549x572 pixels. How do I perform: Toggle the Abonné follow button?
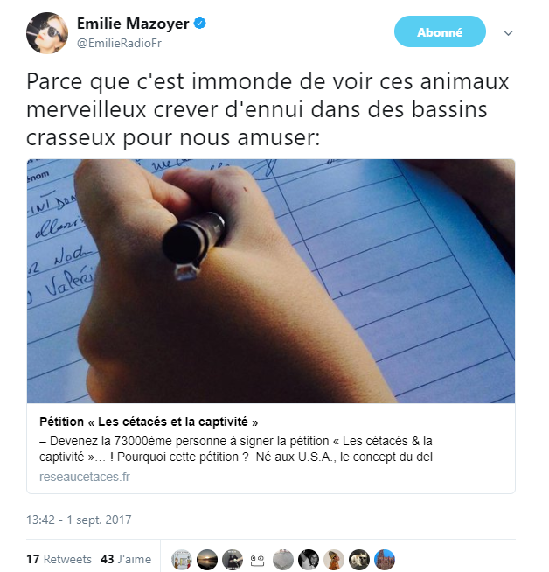tap(440, 31)
